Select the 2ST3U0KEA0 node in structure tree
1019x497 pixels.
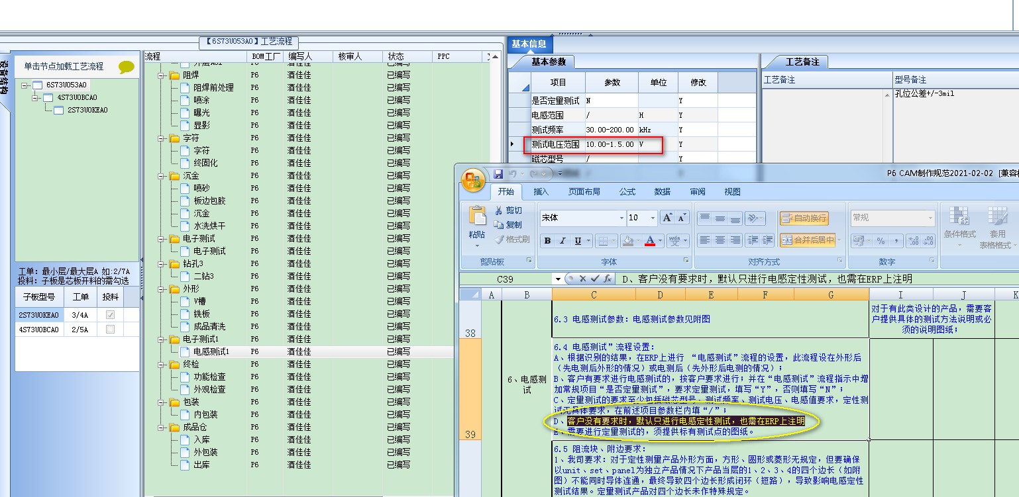coord(87,110)
